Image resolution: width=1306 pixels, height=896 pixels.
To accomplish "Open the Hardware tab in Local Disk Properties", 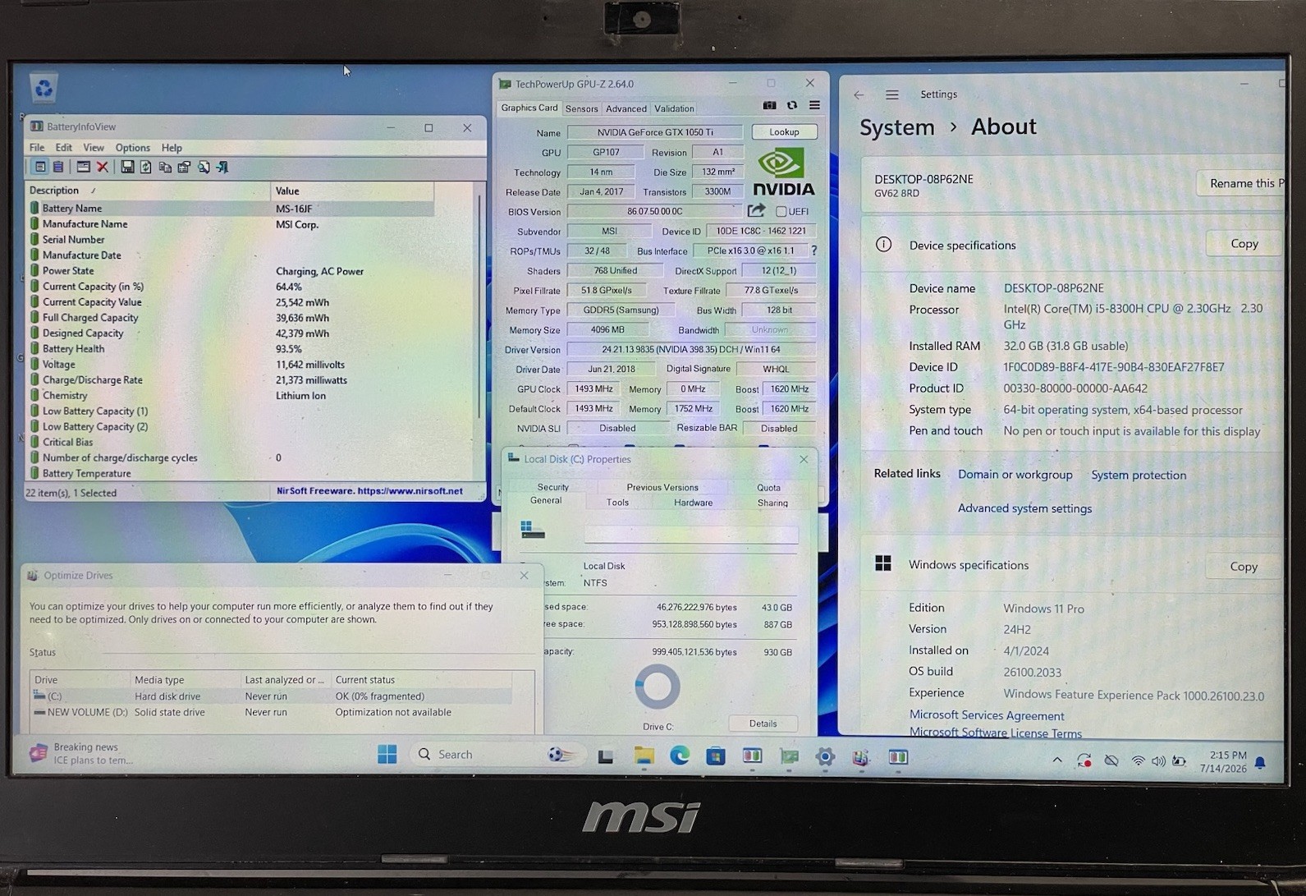I will tap(693, 503).
